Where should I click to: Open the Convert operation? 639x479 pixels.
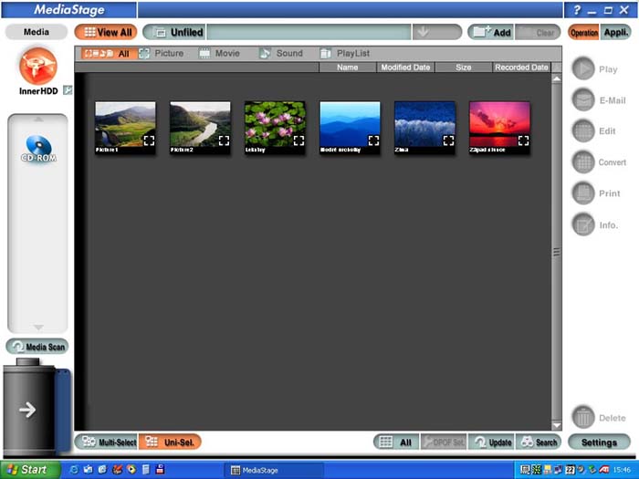584,162
